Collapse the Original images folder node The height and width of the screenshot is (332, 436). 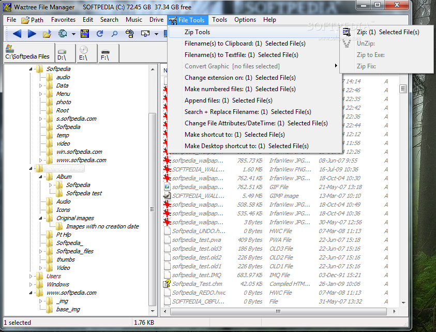click(40, 219)
